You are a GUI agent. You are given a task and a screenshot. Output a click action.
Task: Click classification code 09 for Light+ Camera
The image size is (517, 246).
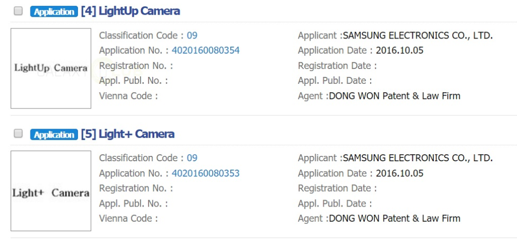coord(192,158)
